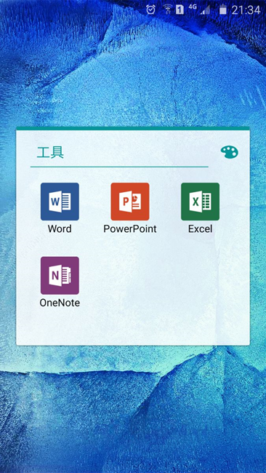Viewport: 266px width, 473px height.
Task: Tap the battery status icon
Action: [223, 9]
